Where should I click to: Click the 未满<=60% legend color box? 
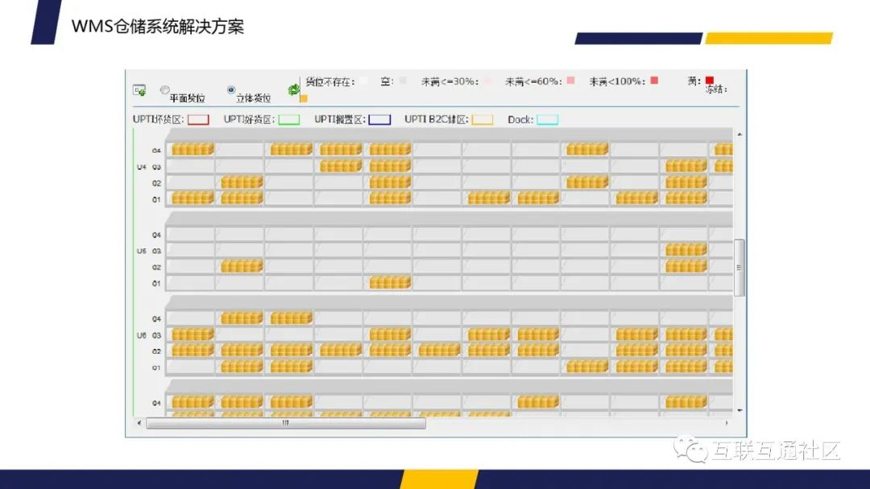570,81
